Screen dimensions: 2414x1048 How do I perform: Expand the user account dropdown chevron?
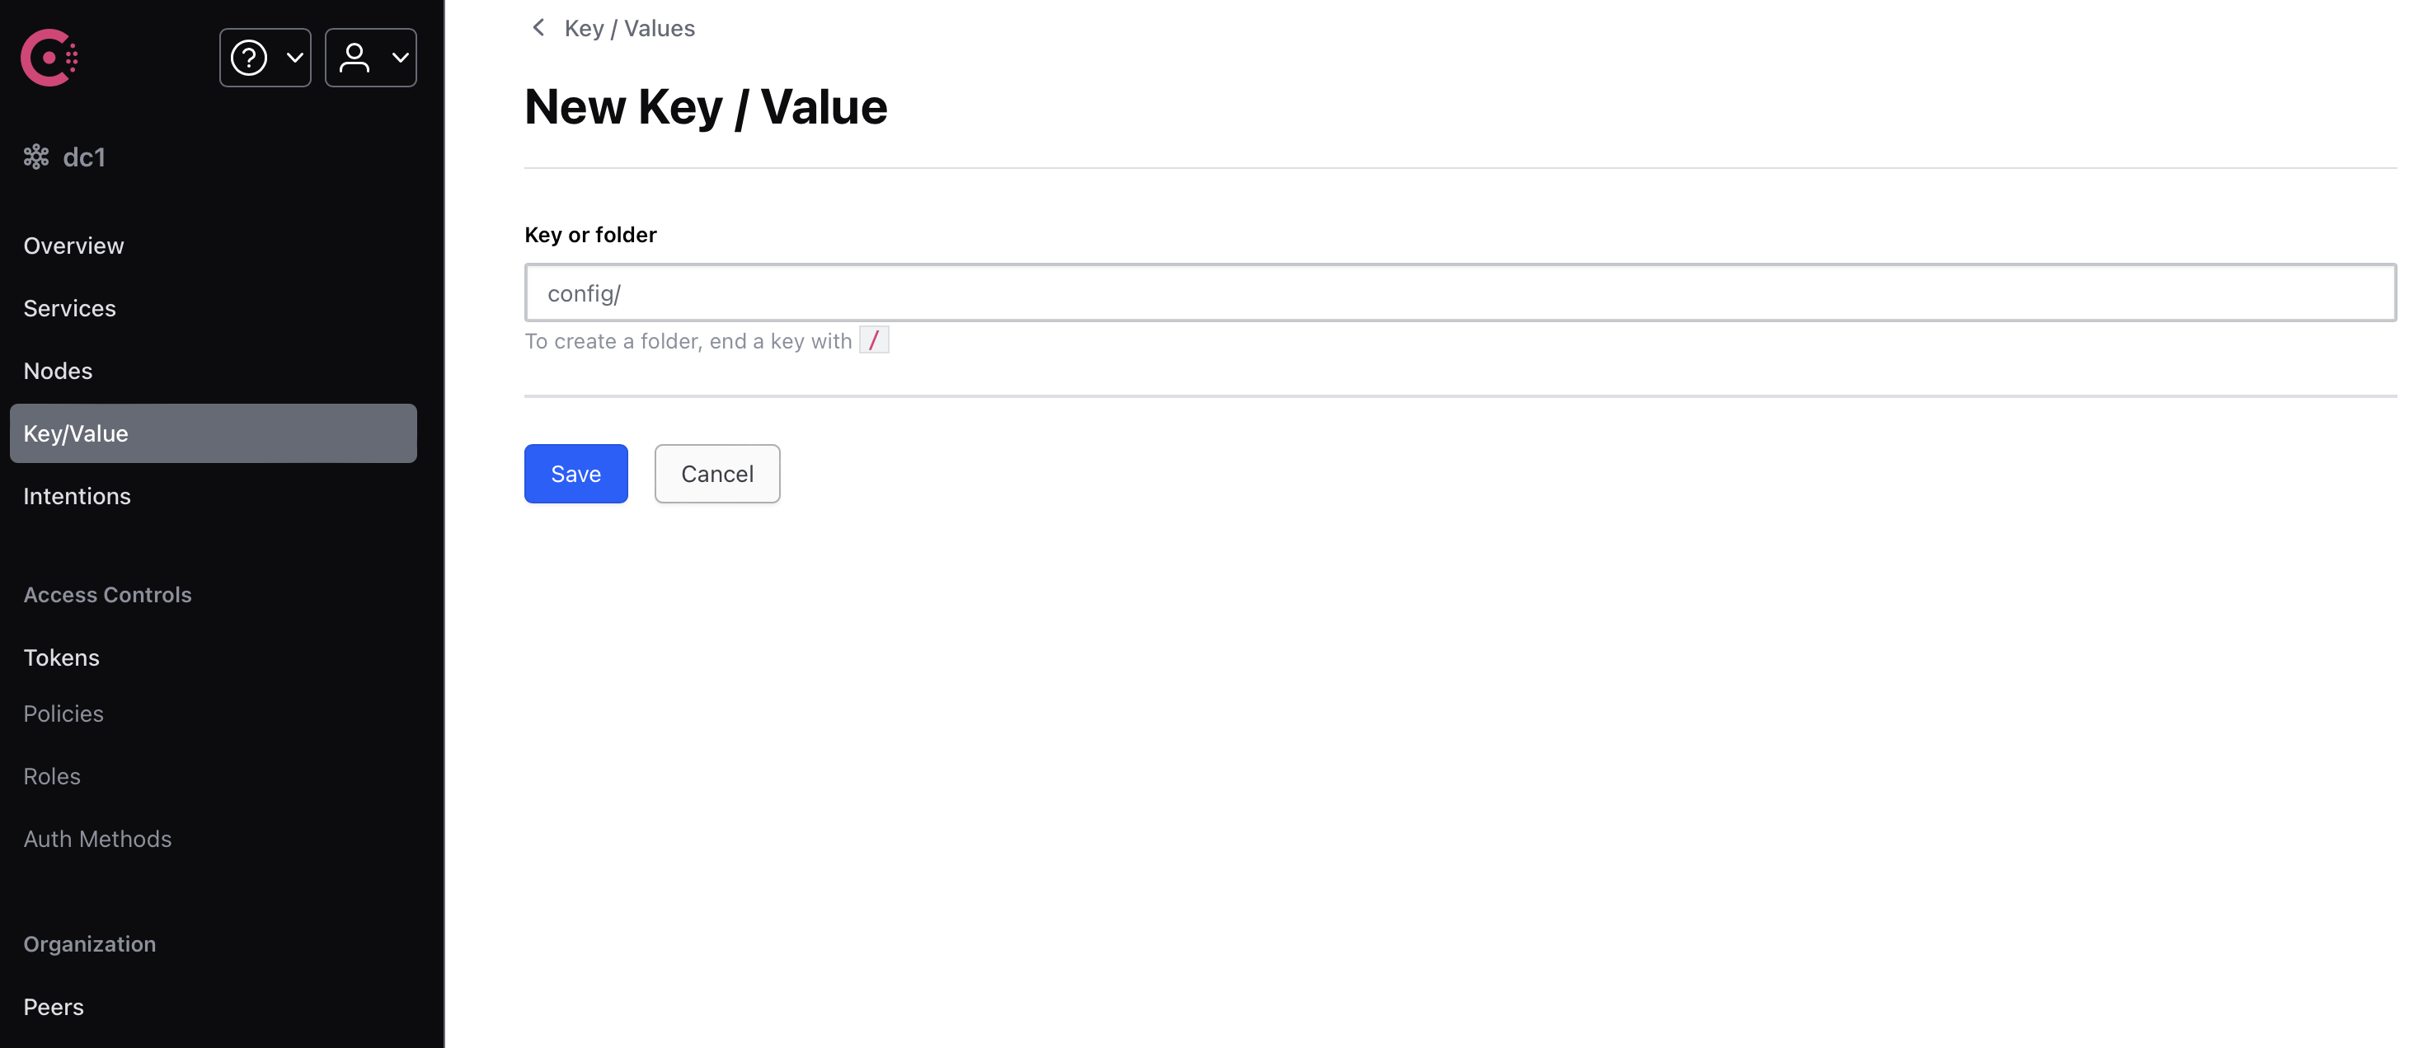point(400,58)
